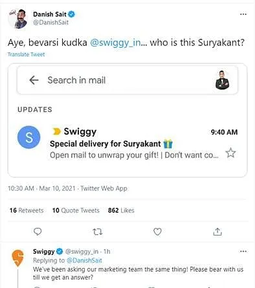Open Danish Sait's profile picture
The height and width of the screenshot is (288, 255).
click(x=18, y=19)
